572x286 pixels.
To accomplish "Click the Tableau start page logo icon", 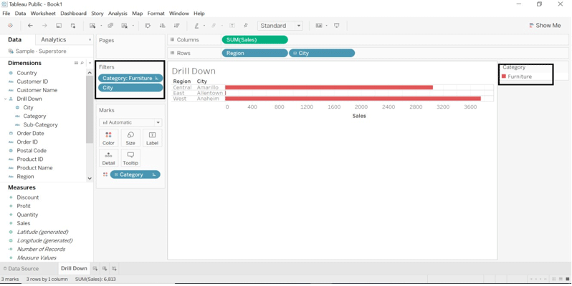I will click(10, 26).
